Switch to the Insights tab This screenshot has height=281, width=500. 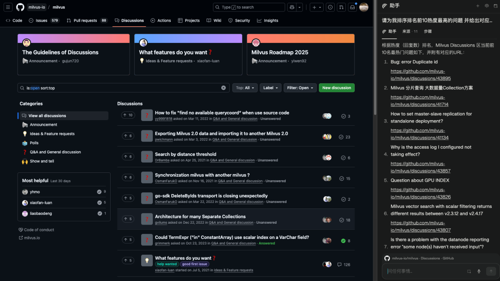coord(268,20)
